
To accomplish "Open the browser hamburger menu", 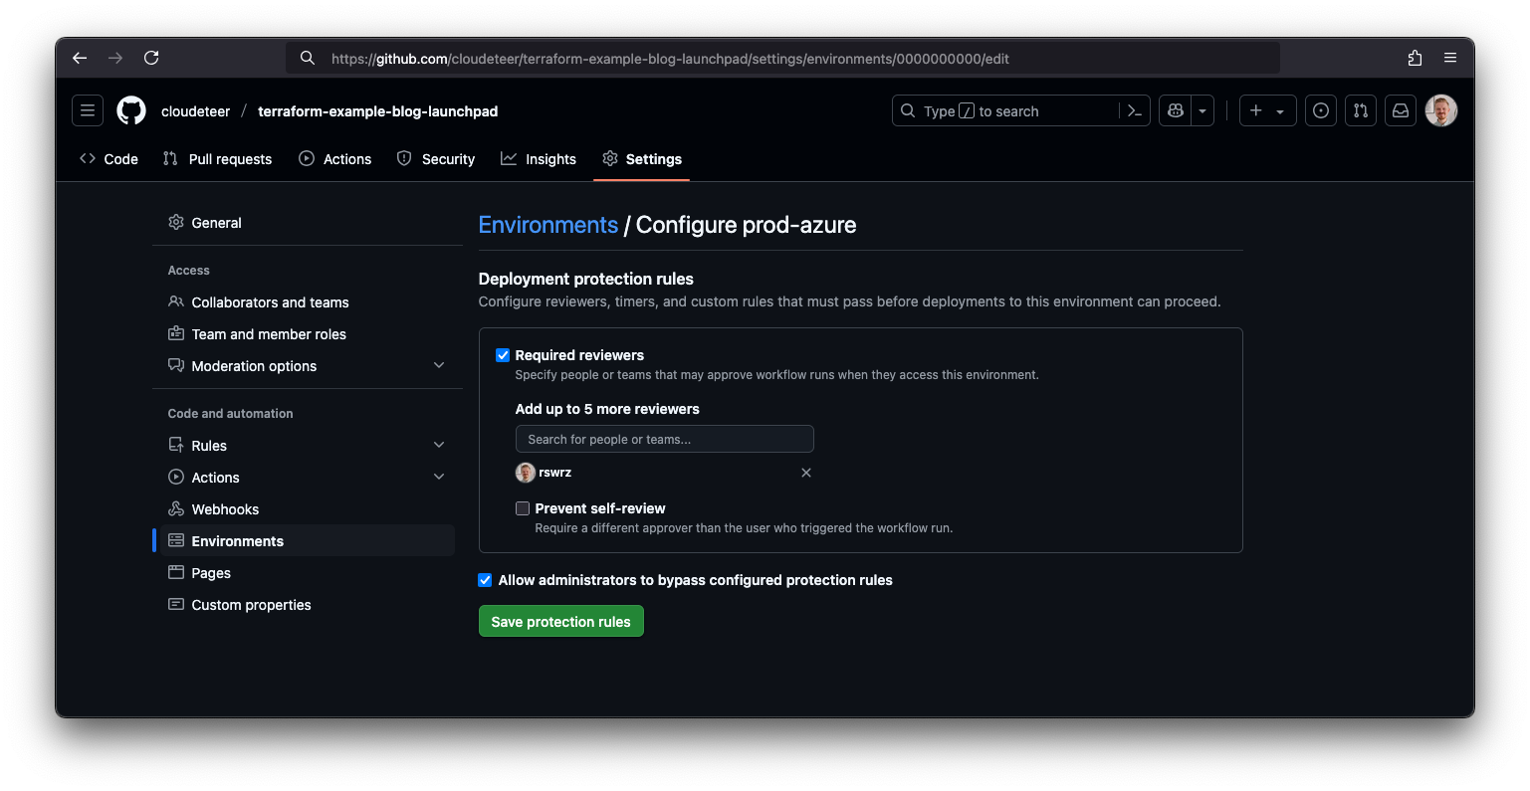I will (1450, 58).
